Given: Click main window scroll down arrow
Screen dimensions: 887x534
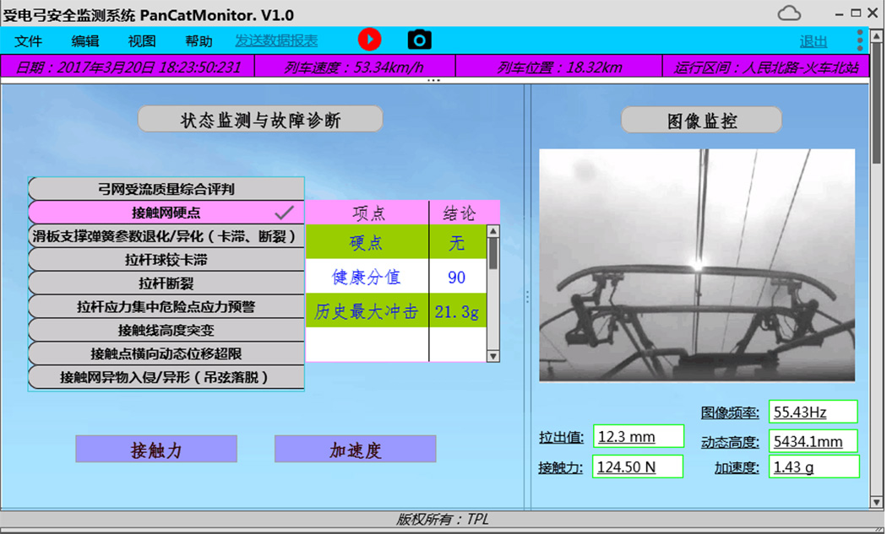Looking at the screenshot, I should click(x=877, y=502).
